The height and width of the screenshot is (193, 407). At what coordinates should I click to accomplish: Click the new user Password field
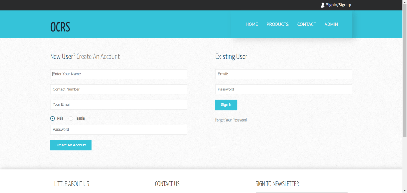[118, 130]
